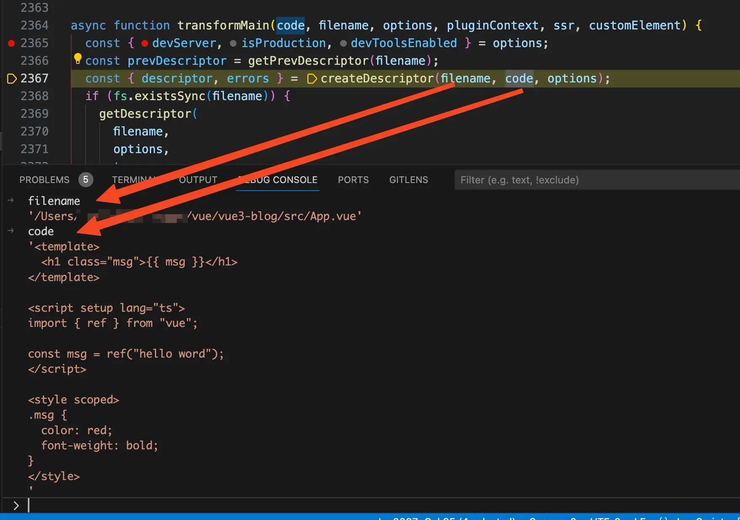This screenshot has height=520, width=740.
Task: Click the PROBLEMS count badge showing 5
Action: click(x=85, y=180)
